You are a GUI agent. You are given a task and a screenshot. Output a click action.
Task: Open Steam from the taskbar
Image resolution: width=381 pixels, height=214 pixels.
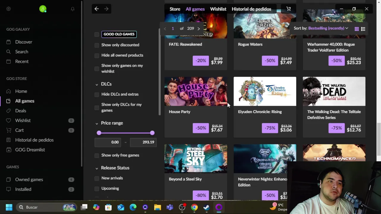click(x=206, y=207)
